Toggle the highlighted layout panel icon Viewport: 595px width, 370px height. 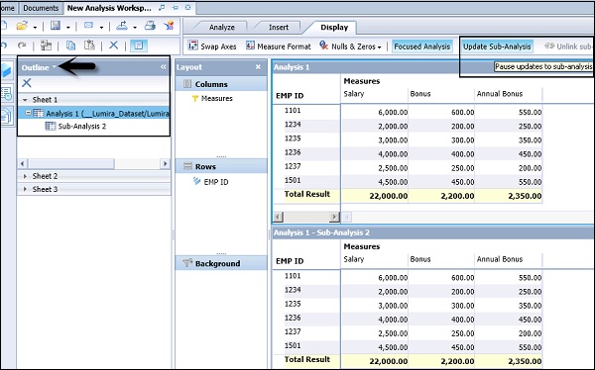[139, 46]
